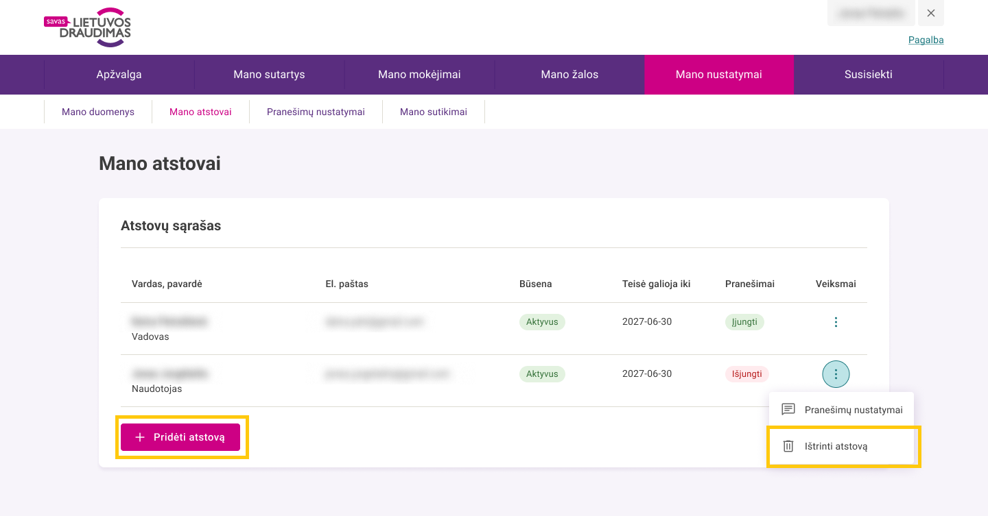Open actions menu for the Vadovas row
This screenshot has width=988, height=516.
tap(836, 322)
